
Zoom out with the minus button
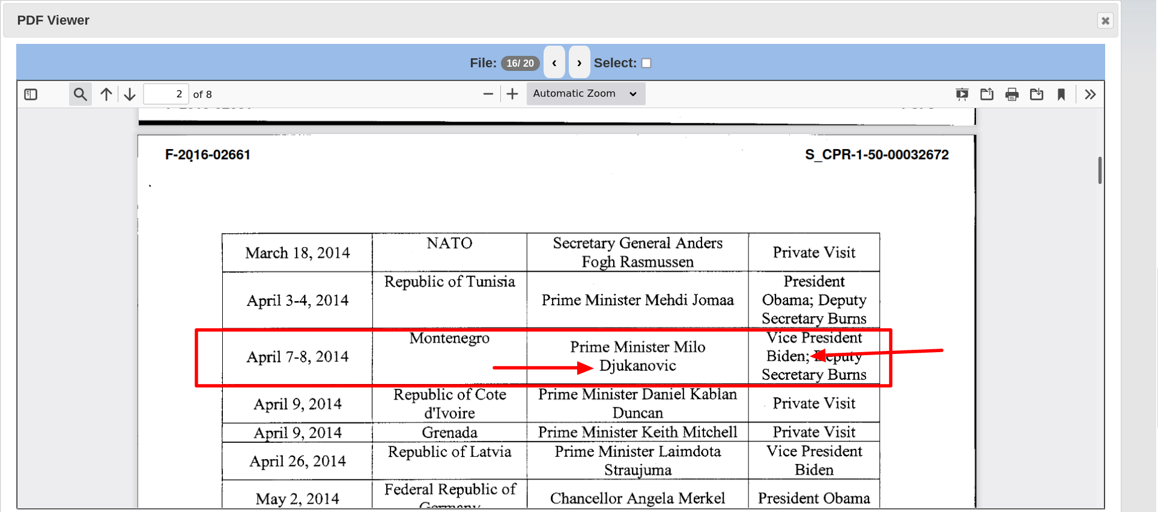tap(488, 94)
